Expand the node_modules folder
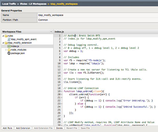The width and height of the screenshot is (158, 132). coord(6,50)
